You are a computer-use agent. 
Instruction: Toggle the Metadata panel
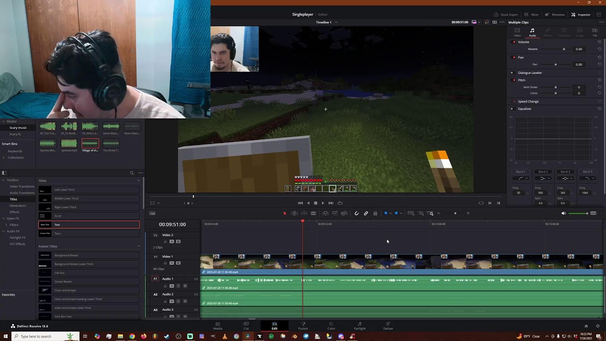(x=555, y=15)
